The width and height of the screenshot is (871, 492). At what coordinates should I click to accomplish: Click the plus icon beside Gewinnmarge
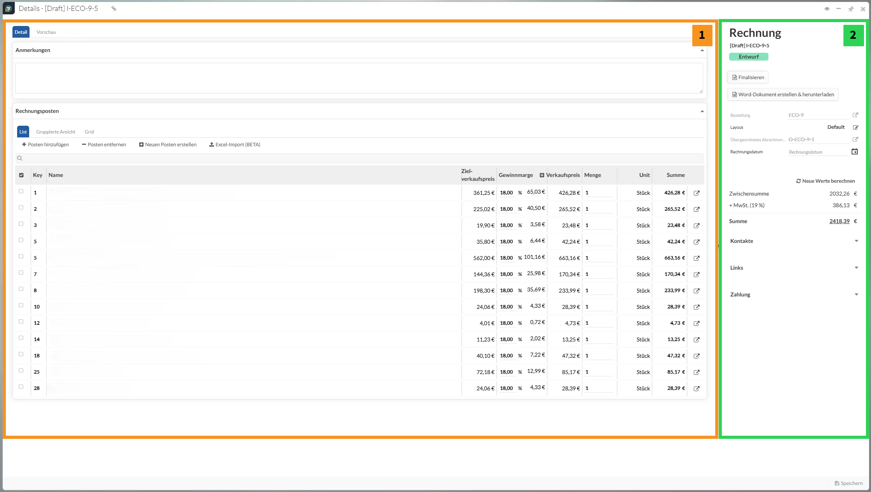click(542, 175)
